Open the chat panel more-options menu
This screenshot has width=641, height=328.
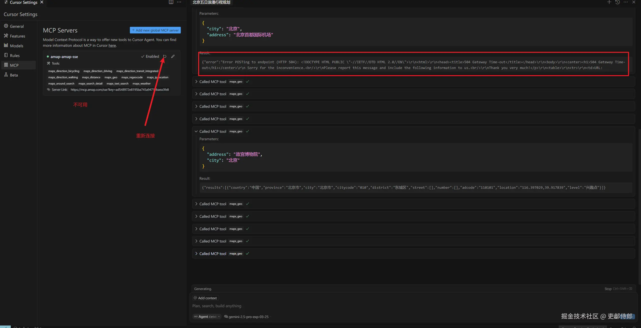point(626,2)
